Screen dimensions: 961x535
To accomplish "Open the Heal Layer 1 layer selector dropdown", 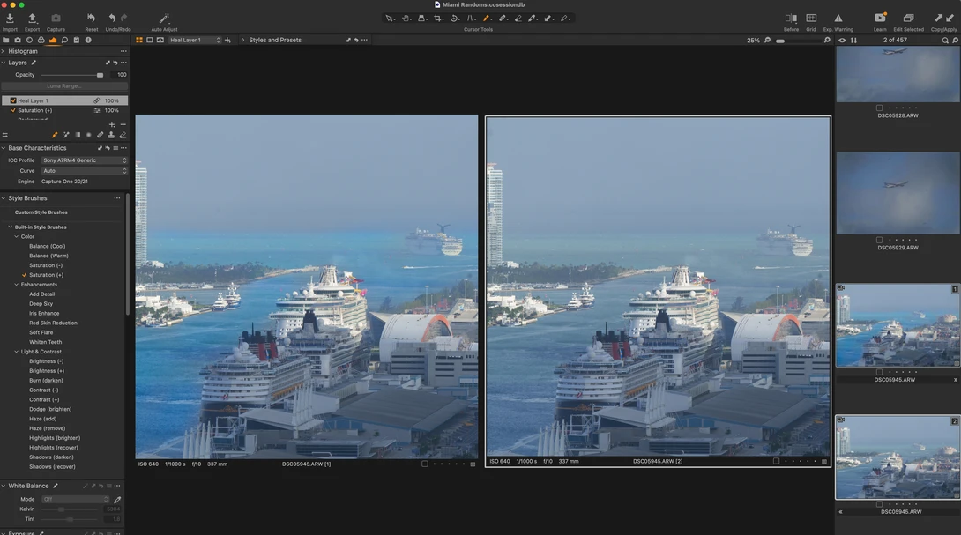I will (x=195, y=40).
